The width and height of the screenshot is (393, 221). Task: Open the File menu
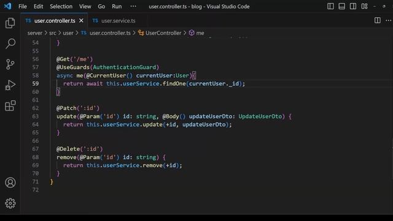[x=23, y=7]
